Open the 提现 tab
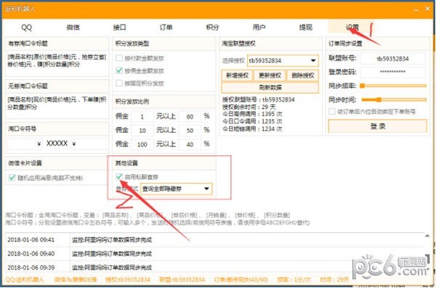Screen dimensions: 436x288 click(306, 28)
